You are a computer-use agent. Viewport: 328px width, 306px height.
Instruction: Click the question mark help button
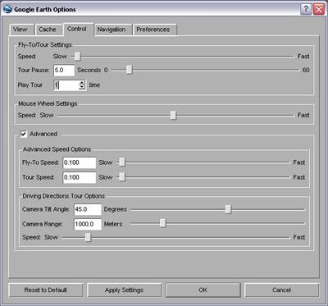306,9
